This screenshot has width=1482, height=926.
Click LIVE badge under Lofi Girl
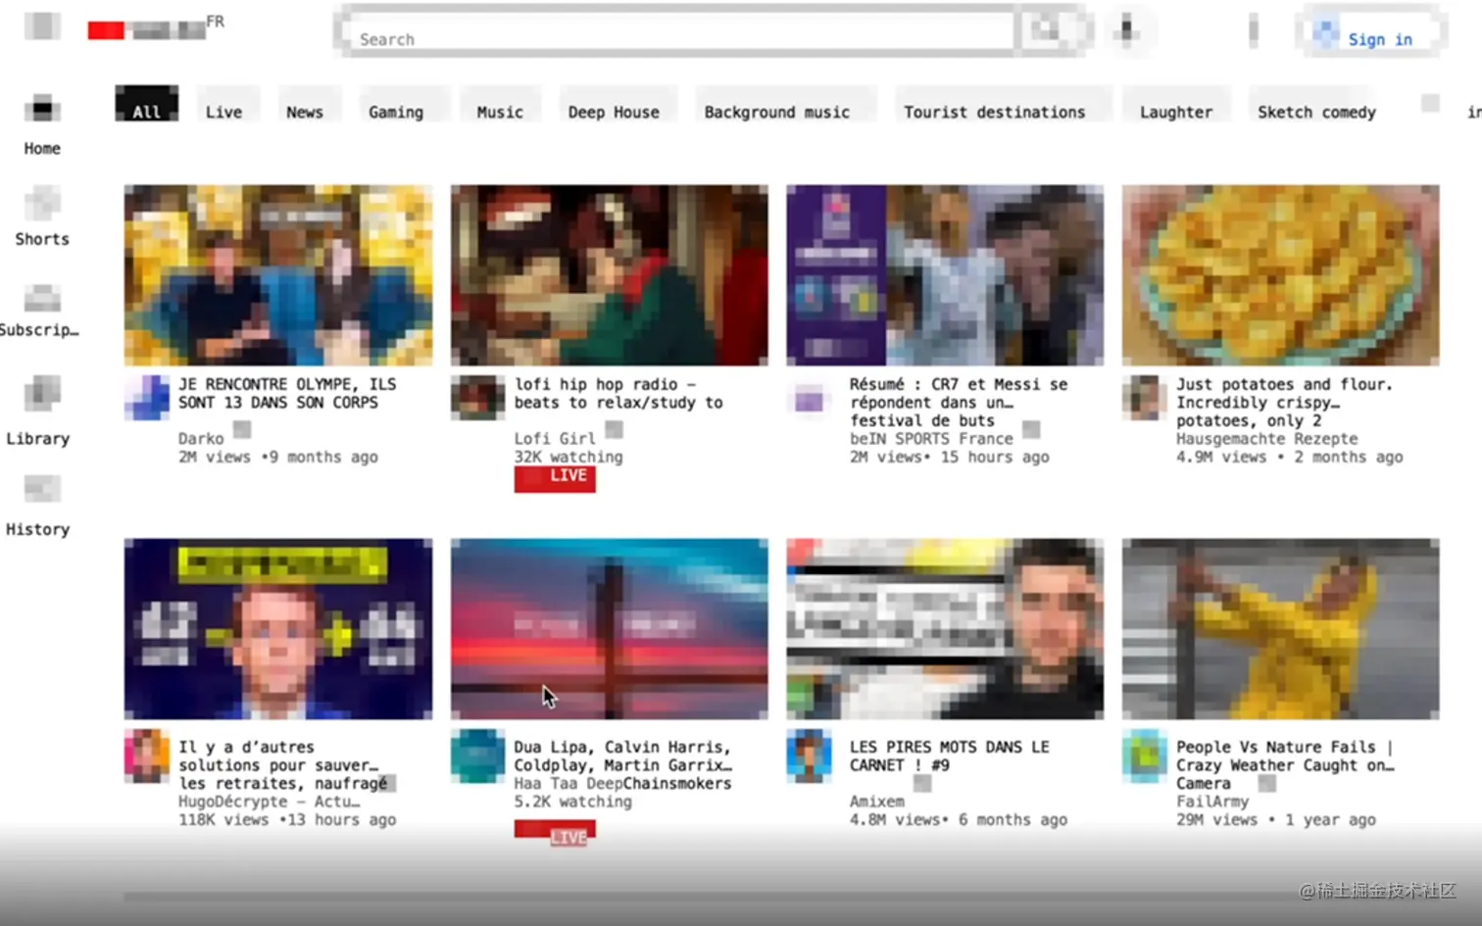555,477
